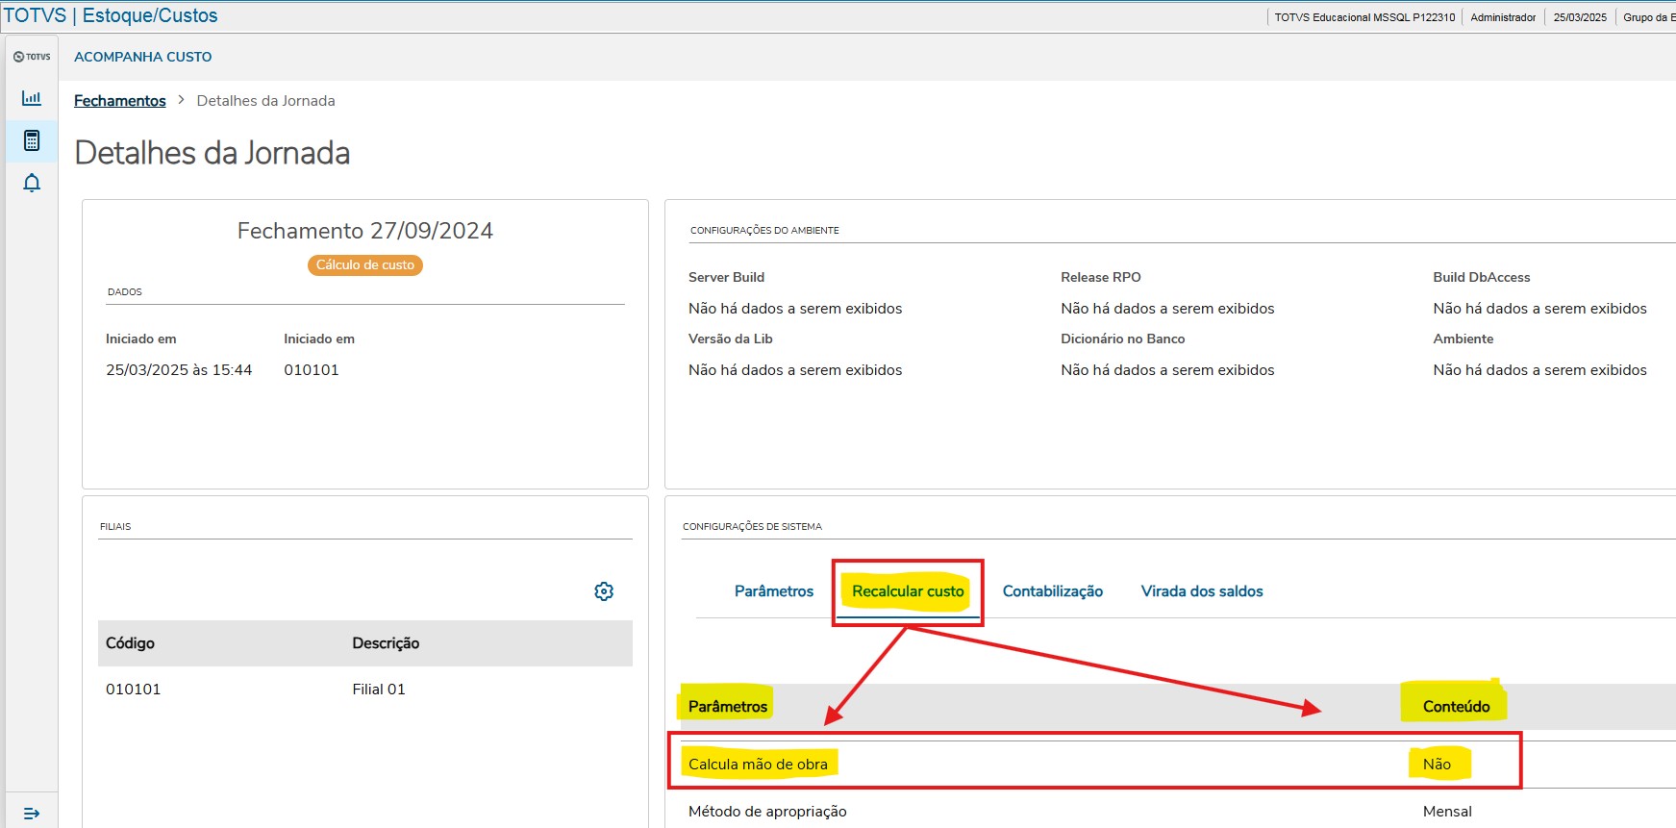Click the TOTVS logo in sidebar
The image size is (1676, 828).
(x=32, y=57)
